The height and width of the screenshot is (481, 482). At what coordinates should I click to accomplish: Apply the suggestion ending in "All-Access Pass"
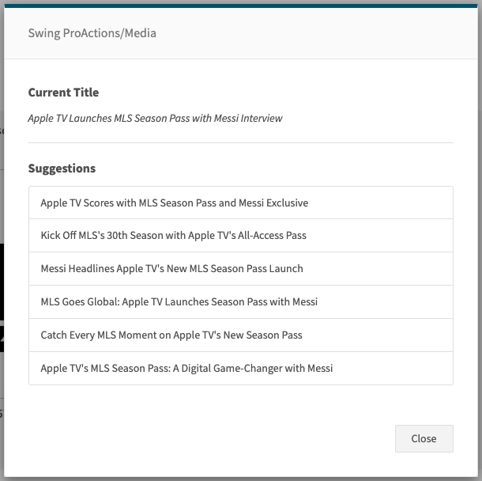coord(174,235)
